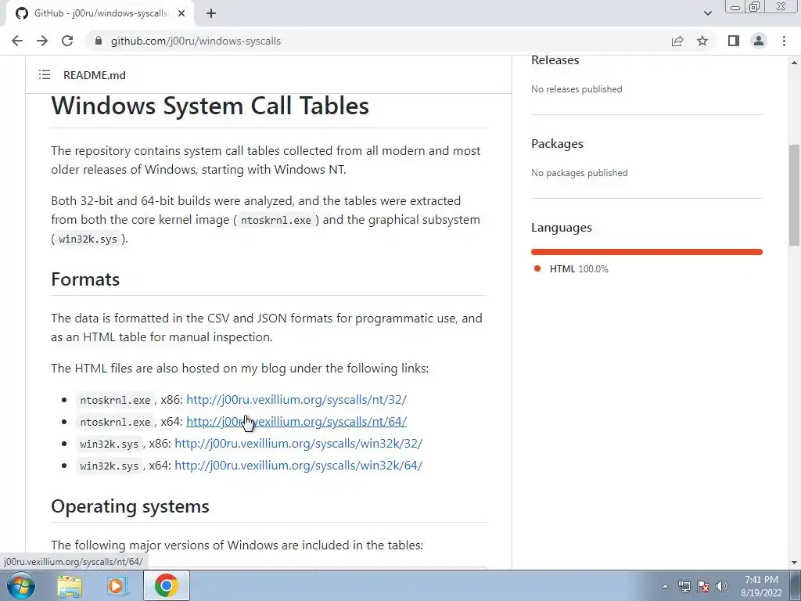Click the vertical scrollbar thumb
Viewport: 801px width, 601px height.
795,196
